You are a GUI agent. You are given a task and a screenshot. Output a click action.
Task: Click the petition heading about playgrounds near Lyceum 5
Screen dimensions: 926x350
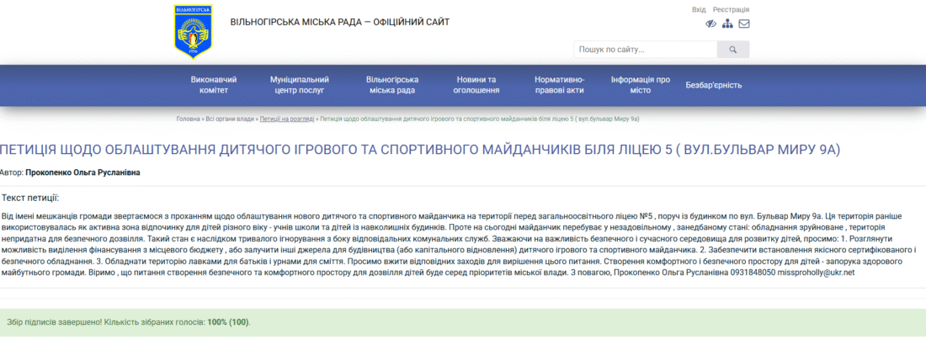click(419, 150)
